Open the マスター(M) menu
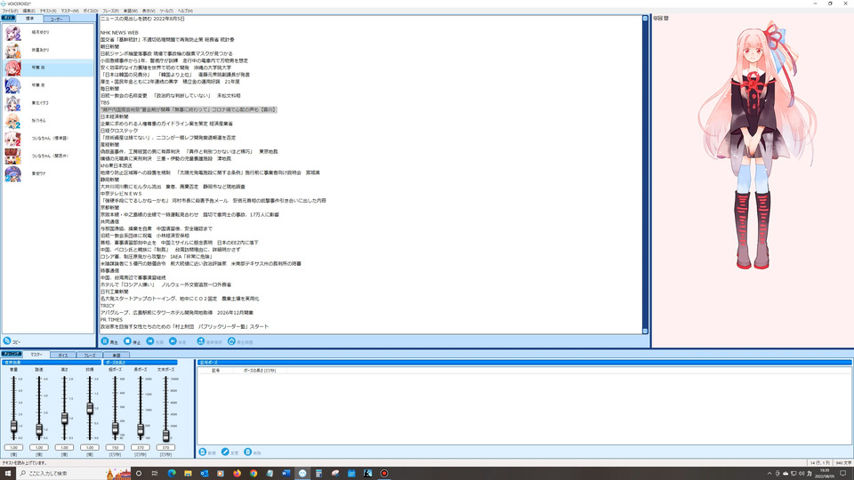Screen dimensions: 854x480 (x=69, y=11)
